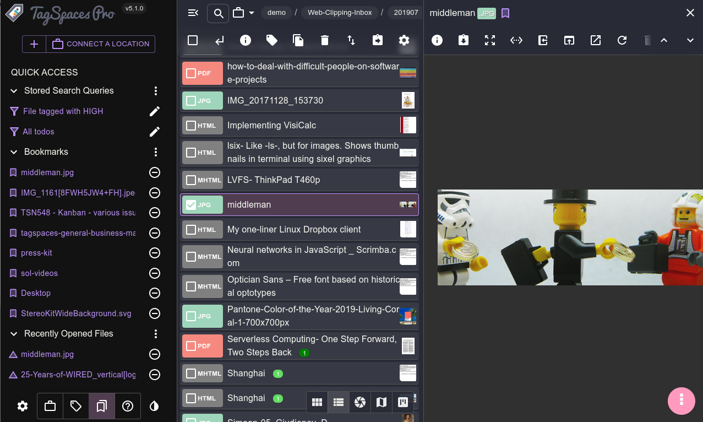Open Bookmarks three-dot menu
The width and height of the screenshot is (703, 422).
pyautogui.click(x=156, y=152)
